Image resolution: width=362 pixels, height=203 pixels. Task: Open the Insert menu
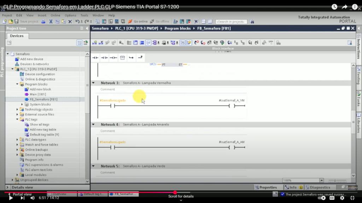coord(42,15)
